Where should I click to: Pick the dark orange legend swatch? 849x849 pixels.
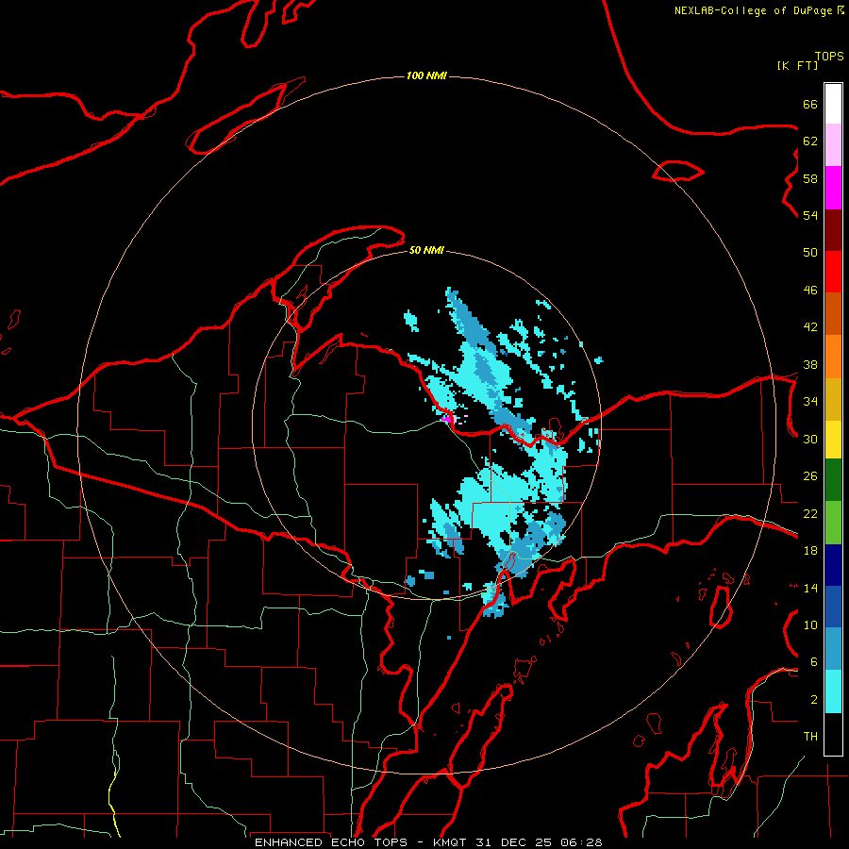(x=833, y=314)
